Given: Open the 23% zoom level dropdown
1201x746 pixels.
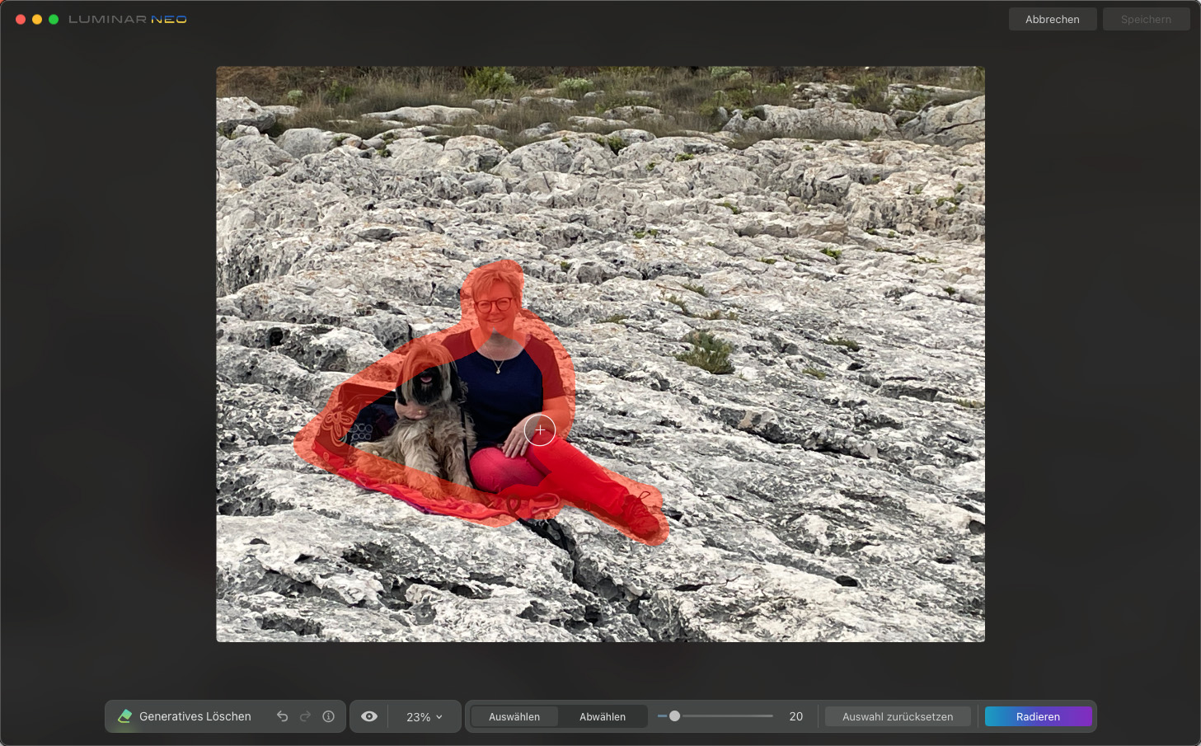Looking at the screenshot, I should pos(425,717).
